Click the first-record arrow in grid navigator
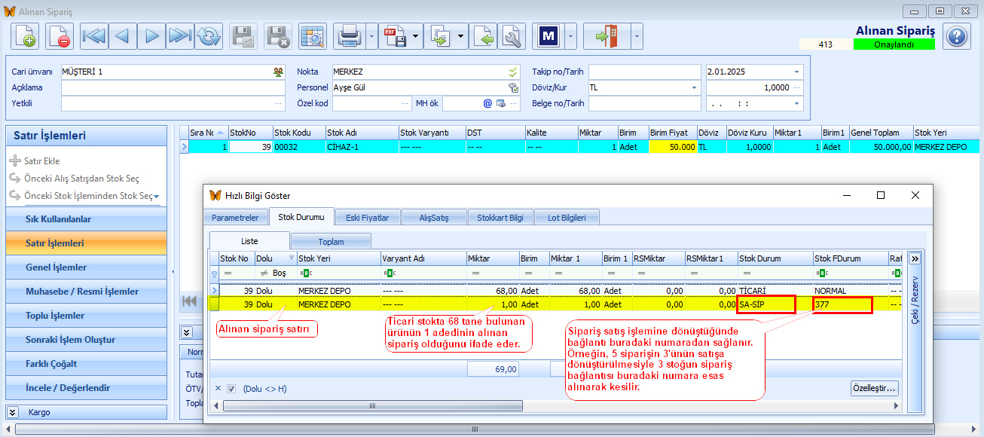Image resolution: width=984 pixels, height=437 pixels. (191, 301)
